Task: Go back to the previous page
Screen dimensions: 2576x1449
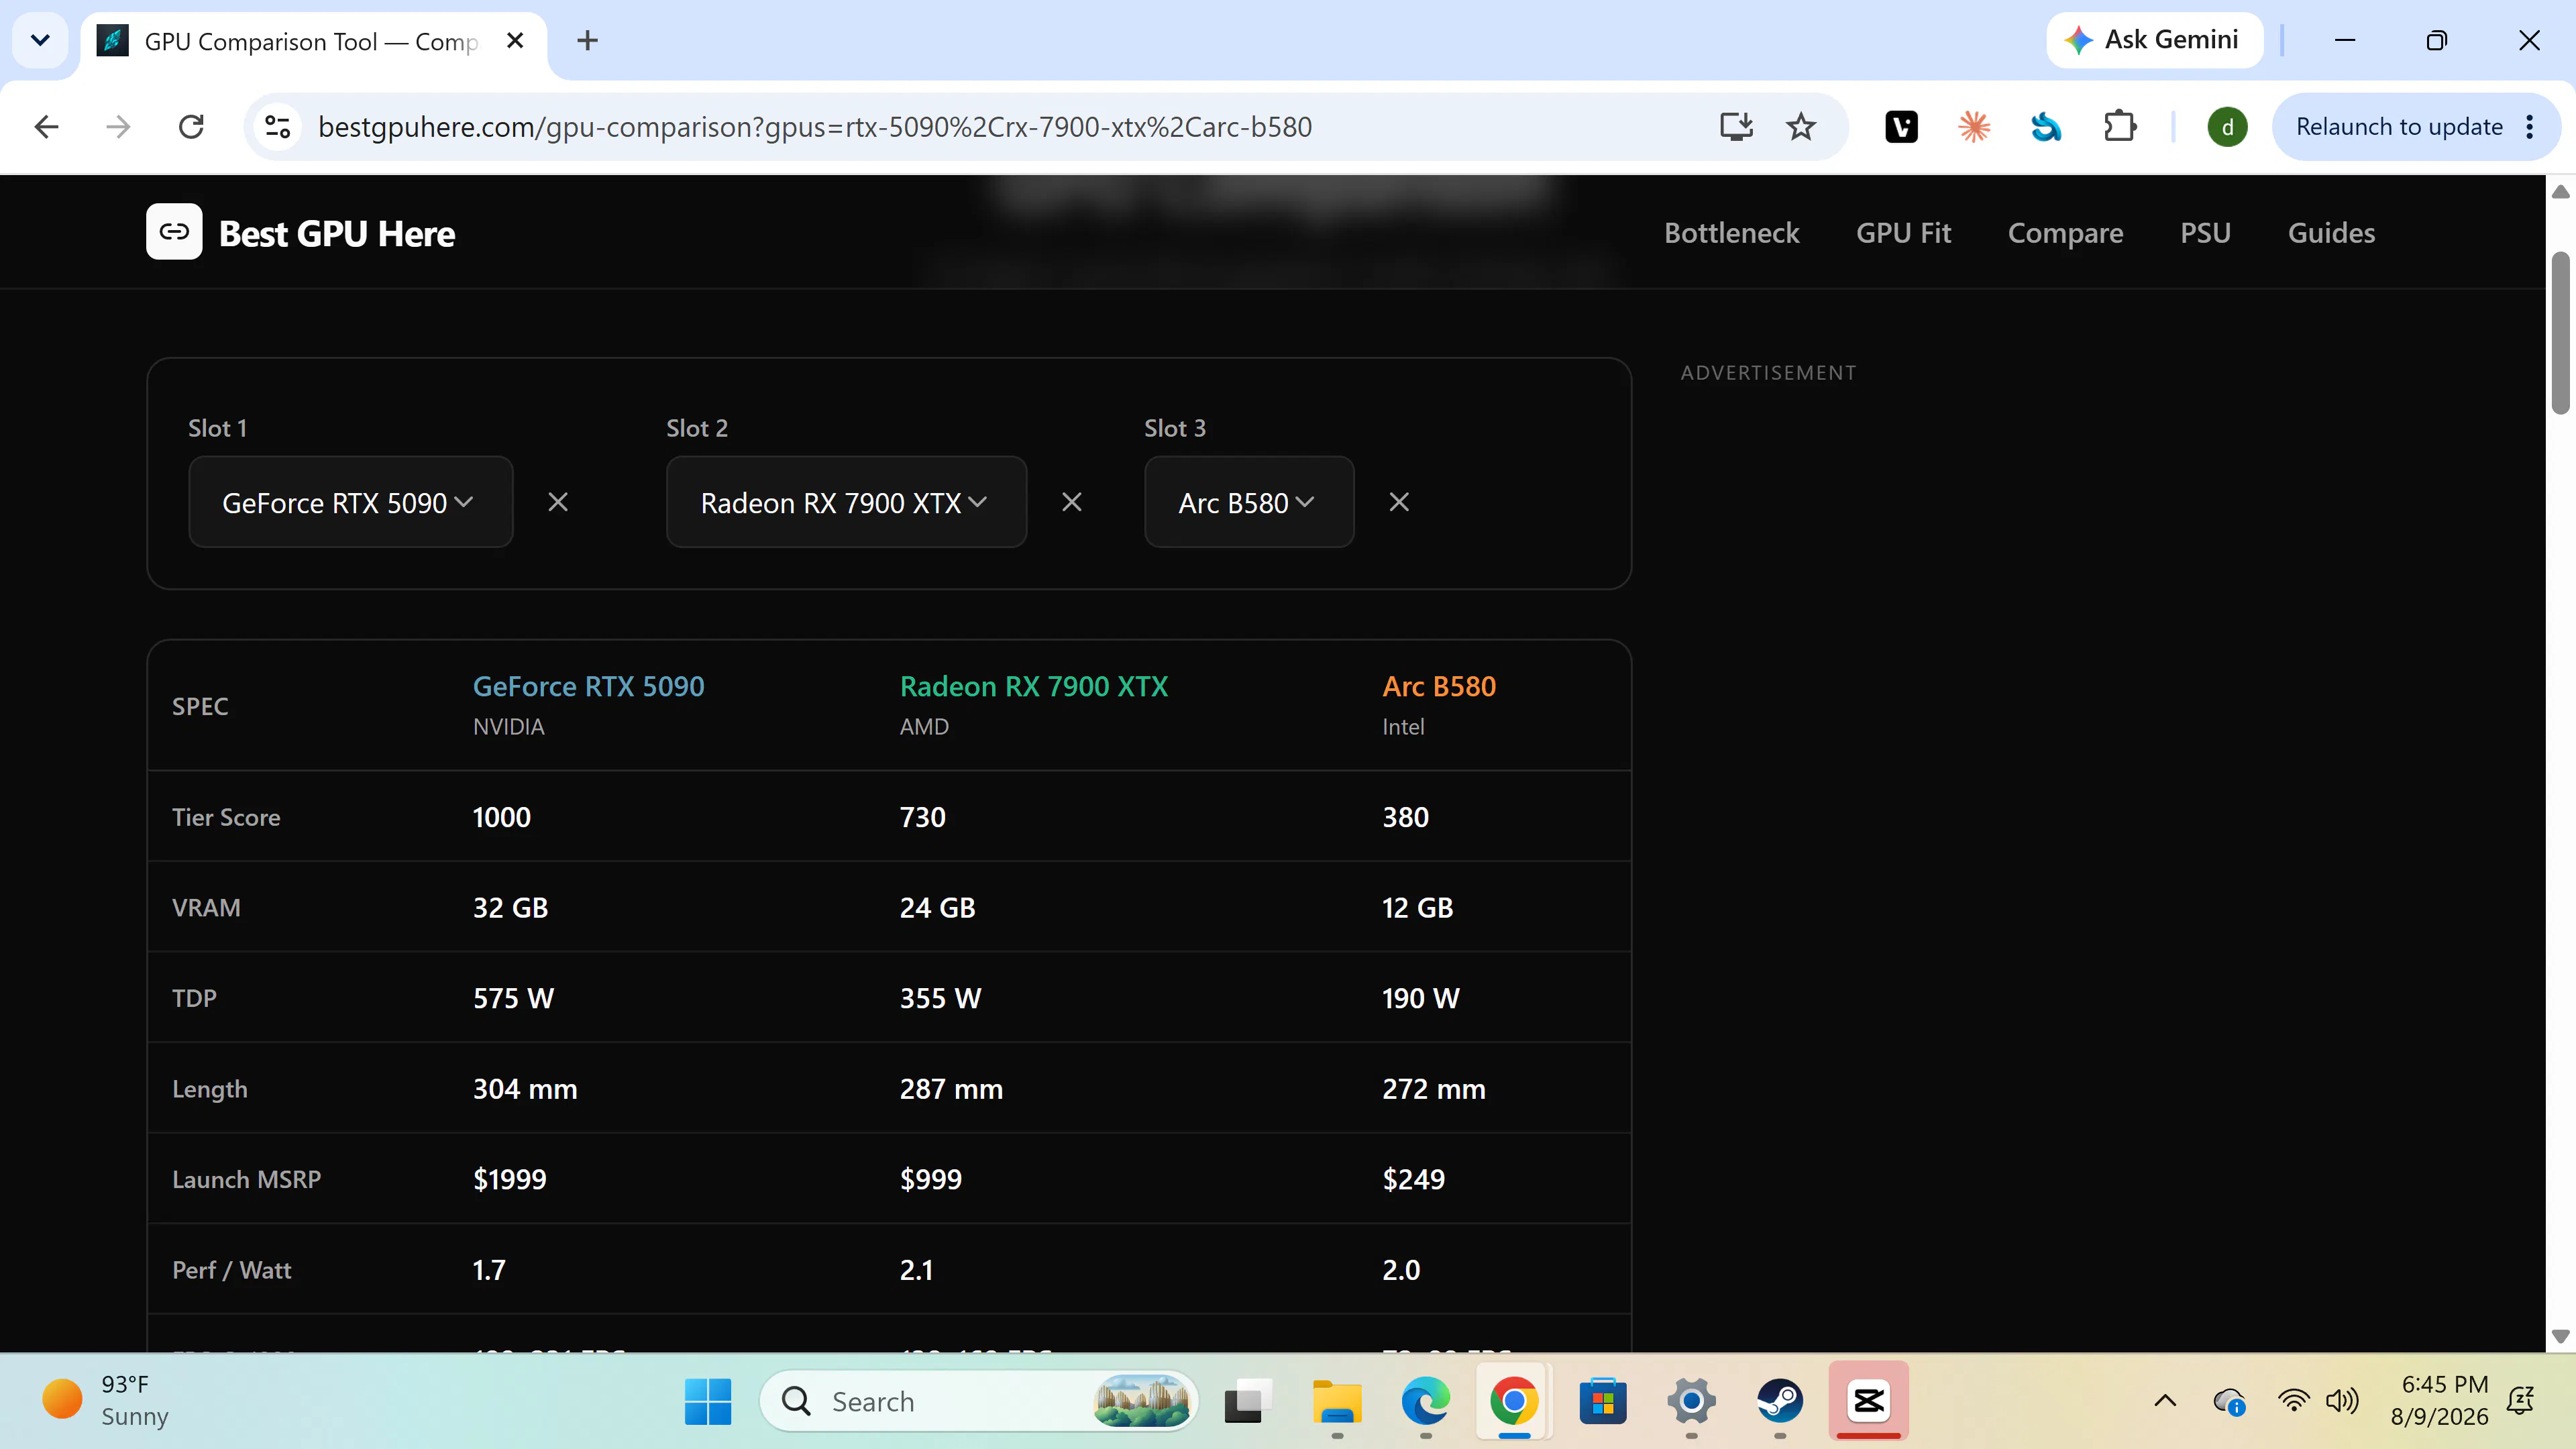Action: pos(46,127)
